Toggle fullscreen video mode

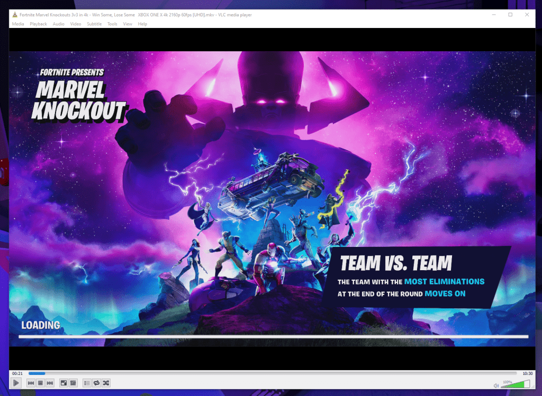(x=64, y=383)
